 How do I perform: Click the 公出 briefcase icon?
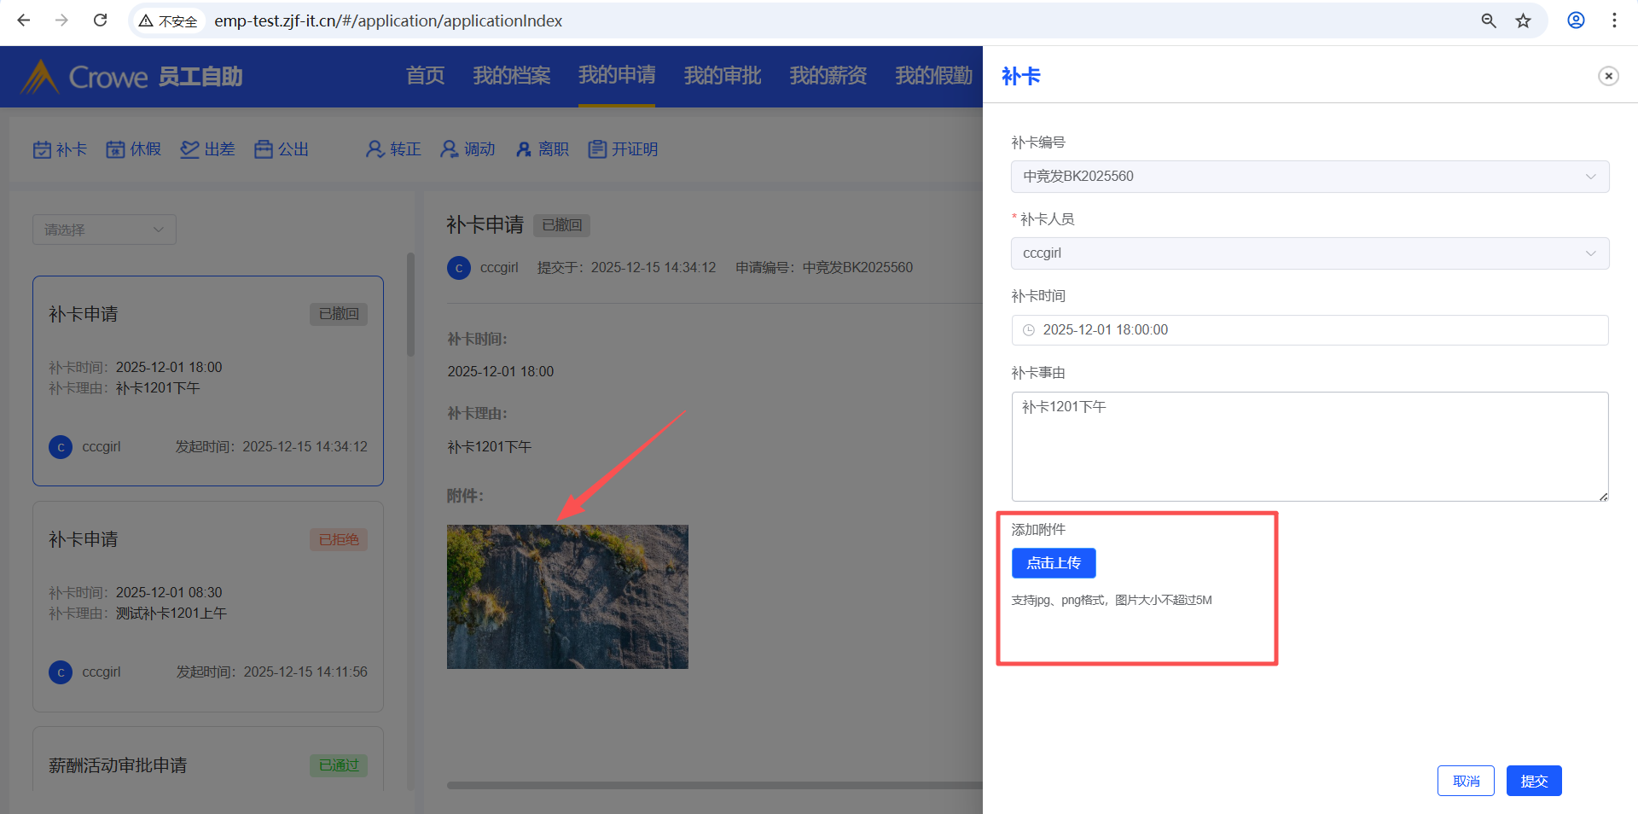coord(264,149)
